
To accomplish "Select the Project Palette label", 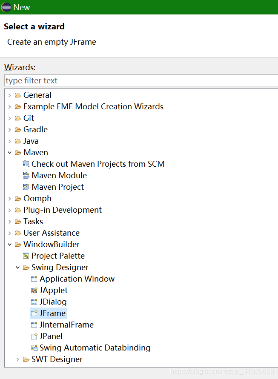I will (58, 256).
